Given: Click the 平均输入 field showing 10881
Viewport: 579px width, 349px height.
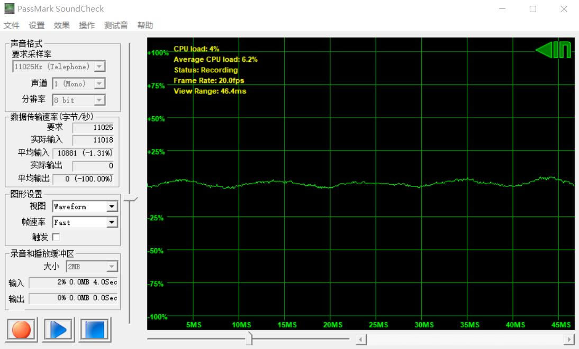Looking at the screenshot, I should pos(83,153).
